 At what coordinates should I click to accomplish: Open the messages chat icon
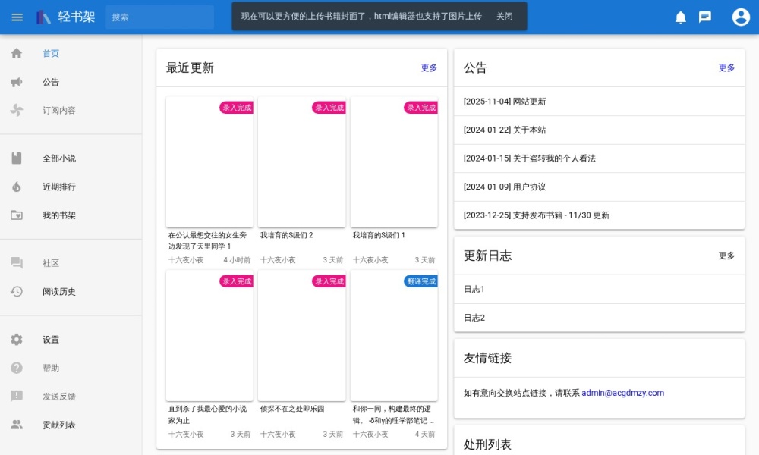704,17
